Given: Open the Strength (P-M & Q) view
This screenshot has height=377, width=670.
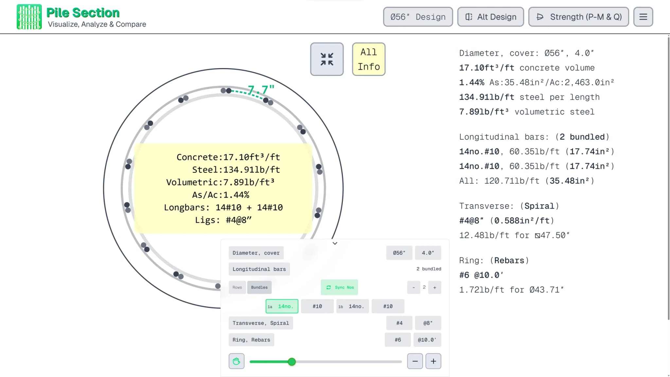Looking at the screenshot, I should click(579, 17).
